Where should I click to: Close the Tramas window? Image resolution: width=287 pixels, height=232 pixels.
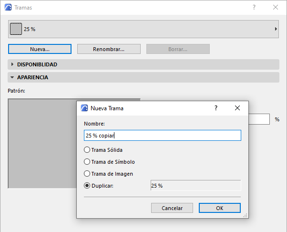[x=276, y=8]
